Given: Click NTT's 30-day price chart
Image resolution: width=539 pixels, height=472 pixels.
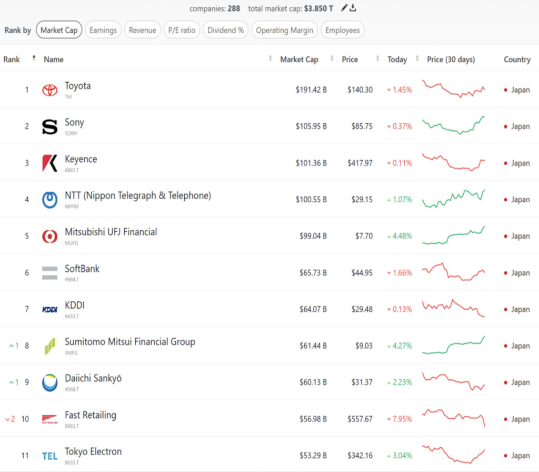Looking at the screenshot, I should 454,199.
